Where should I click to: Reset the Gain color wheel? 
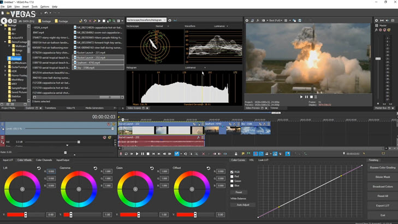152,169
